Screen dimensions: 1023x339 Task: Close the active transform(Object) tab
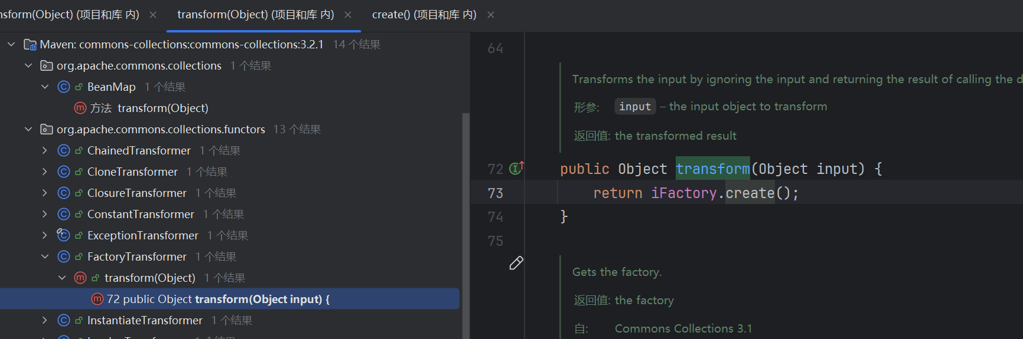(348, 15)
